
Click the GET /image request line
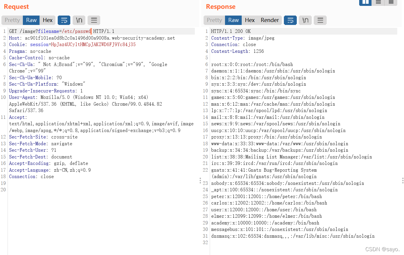(x=62, y=31)
